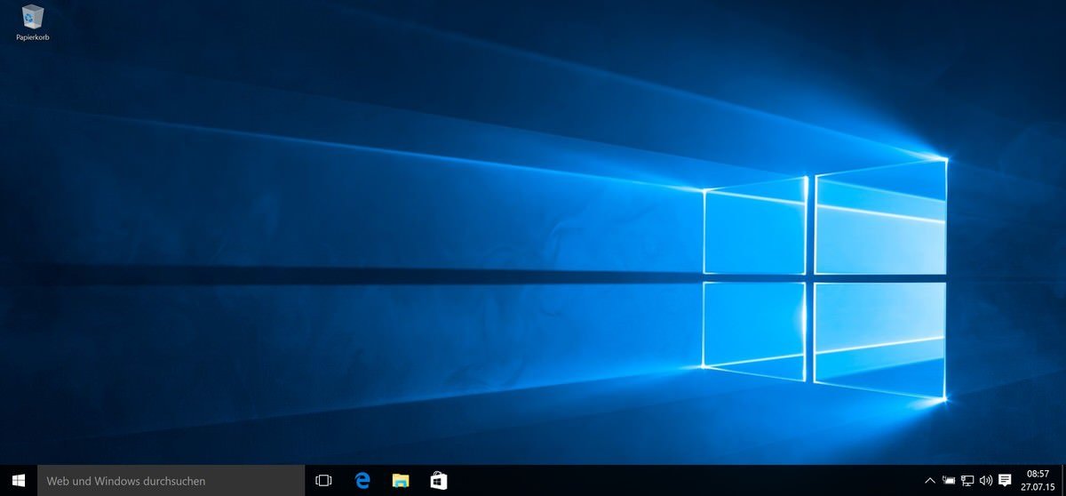Image resolution: width=1066 pixels, height=496 pixels.
Task: Click the Show Desktop strip at the taskbar edge
Action: pyautogui.click(x=1063, y=481)
